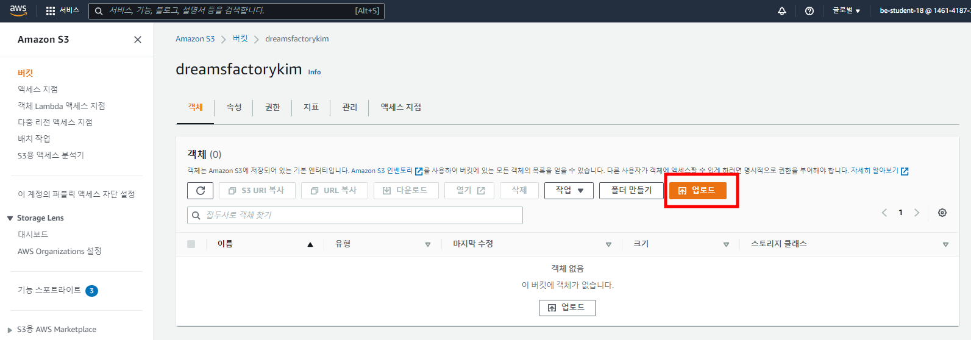Click the S3 URI 복사 button
Image resolution: width=971 pixels, height=340 pixels.
(x=257, y=191)
